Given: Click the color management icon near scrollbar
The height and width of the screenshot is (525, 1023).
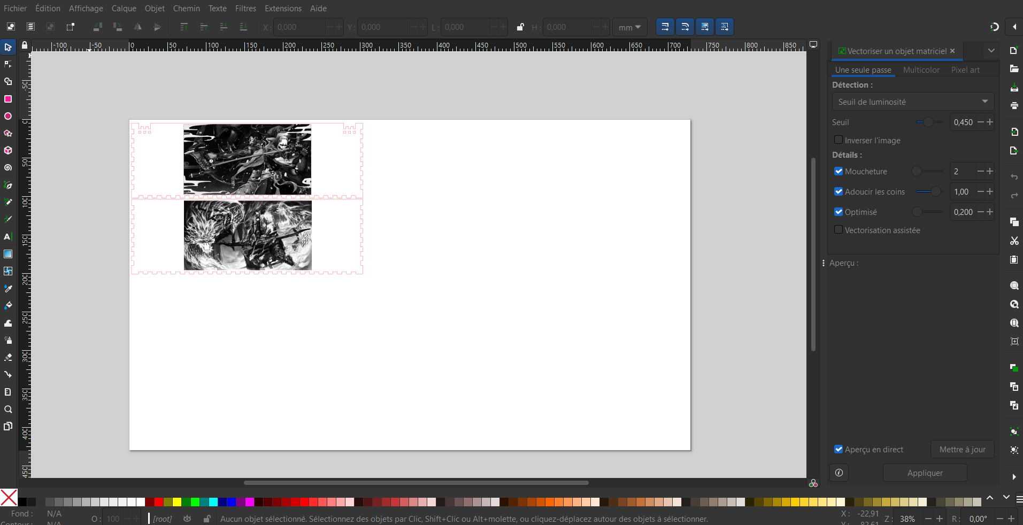Looking at the screenshot, I should 813,483.
